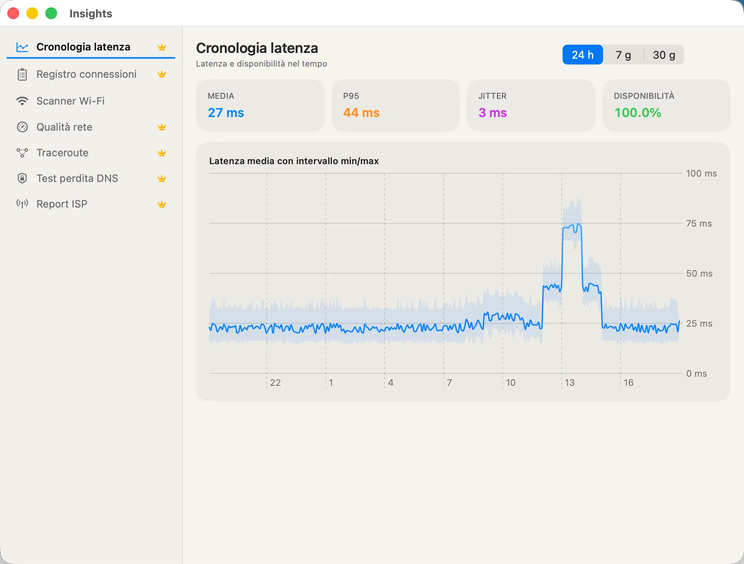Viewport: 744px width, 564px height.
Task: Open the Traceroute section
Action: (91, 153)
